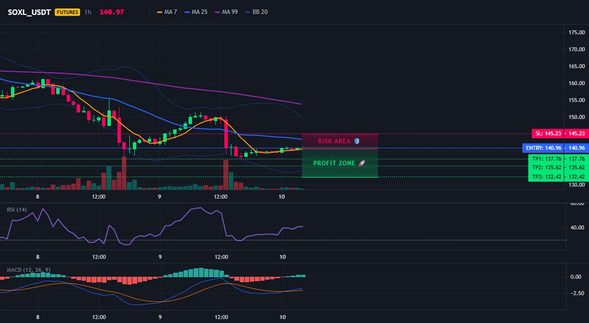Select the RISK AREA label
Screen dimensions: 589x323
point(334,141)
